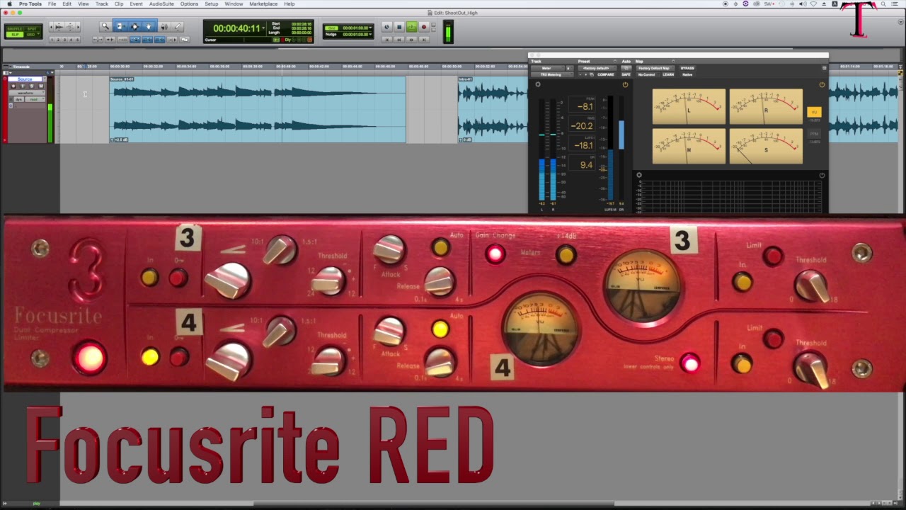Select the Zoomer (magnifier) tool

[105, 26]
